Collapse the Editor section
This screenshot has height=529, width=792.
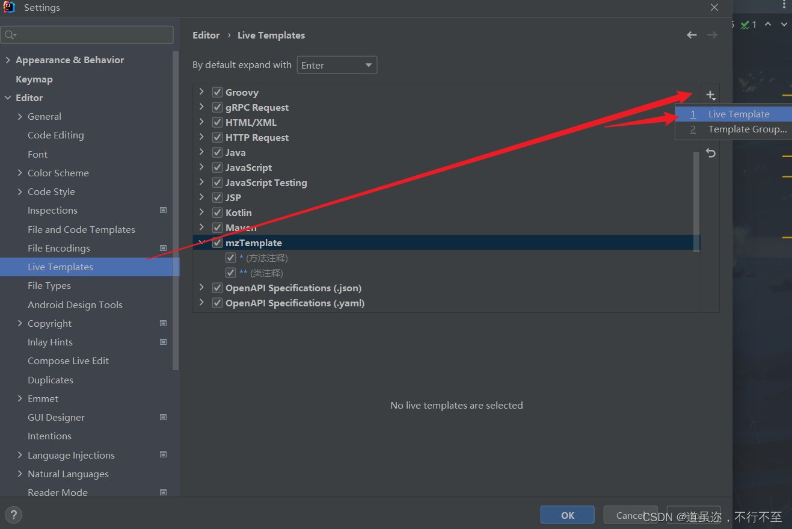pyautogui.click(x=8, y=97)
